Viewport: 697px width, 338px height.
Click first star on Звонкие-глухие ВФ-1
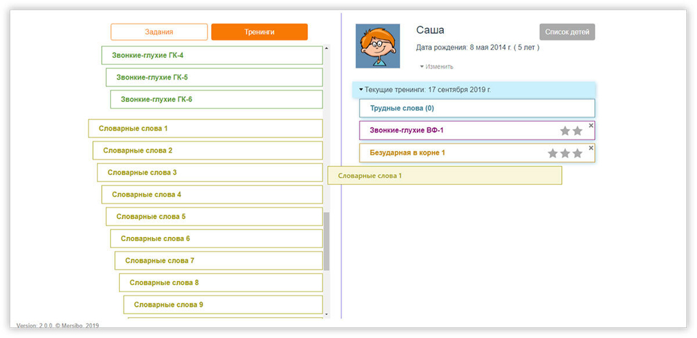pos(565,131)
